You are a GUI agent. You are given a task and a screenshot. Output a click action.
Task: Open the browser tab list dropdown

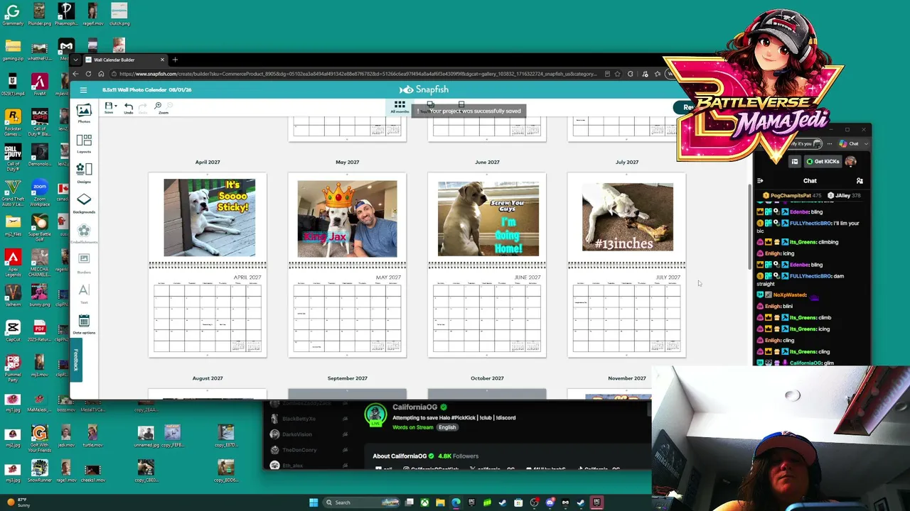(76, 60)
